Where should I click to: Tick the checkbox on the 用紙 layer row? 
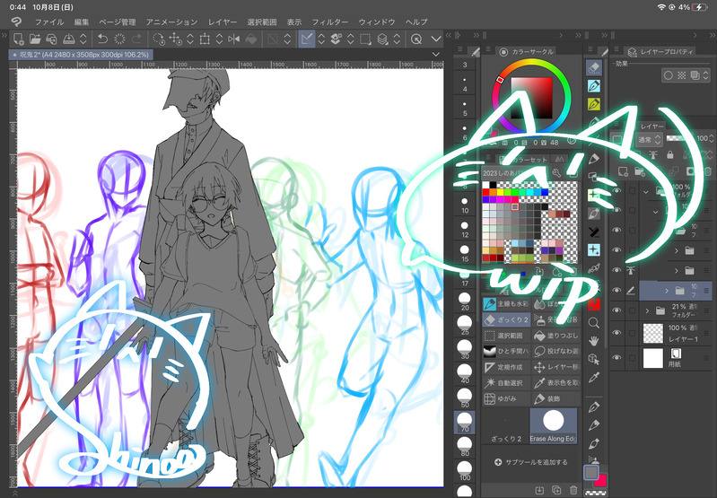[632, 358]
